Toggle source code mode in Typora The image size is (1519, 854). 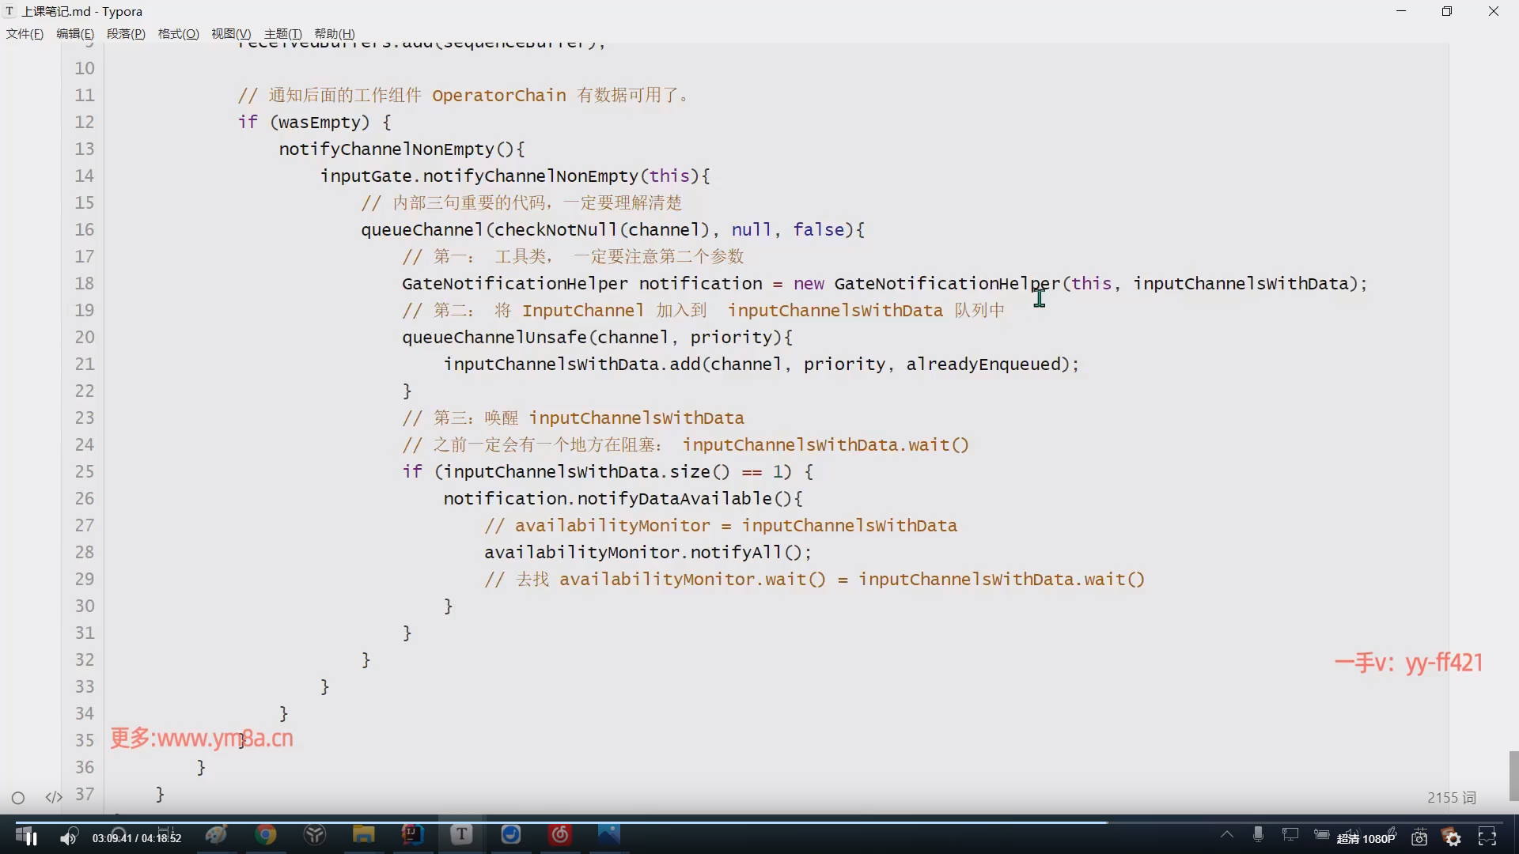click(x=53, y=797)
